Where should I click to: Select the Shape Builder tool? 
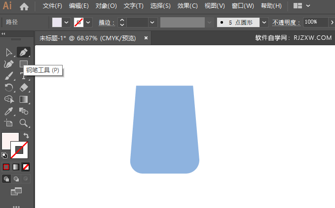[x=9, y=99]
